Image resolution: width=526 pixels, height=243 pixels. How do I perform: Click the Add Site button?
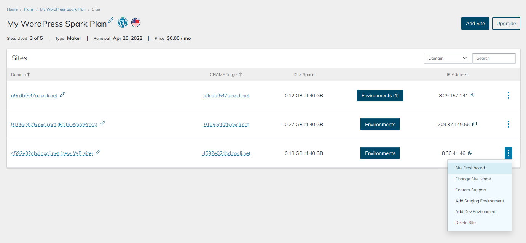pos(475,23)
